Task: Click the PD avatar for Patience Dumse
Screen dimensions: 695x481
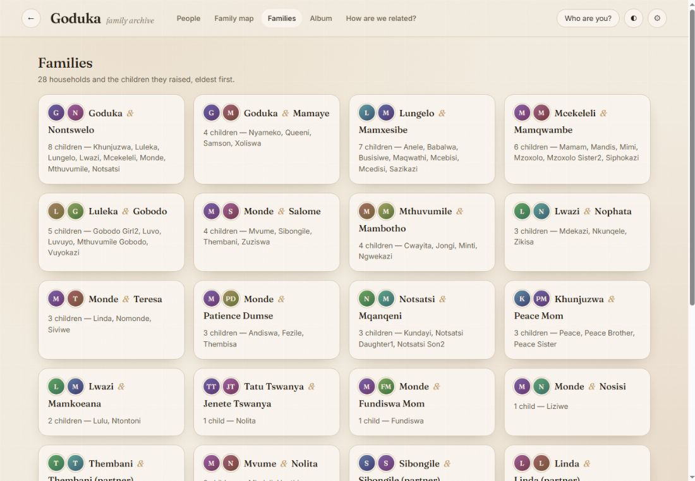Action: pos(231,299)
